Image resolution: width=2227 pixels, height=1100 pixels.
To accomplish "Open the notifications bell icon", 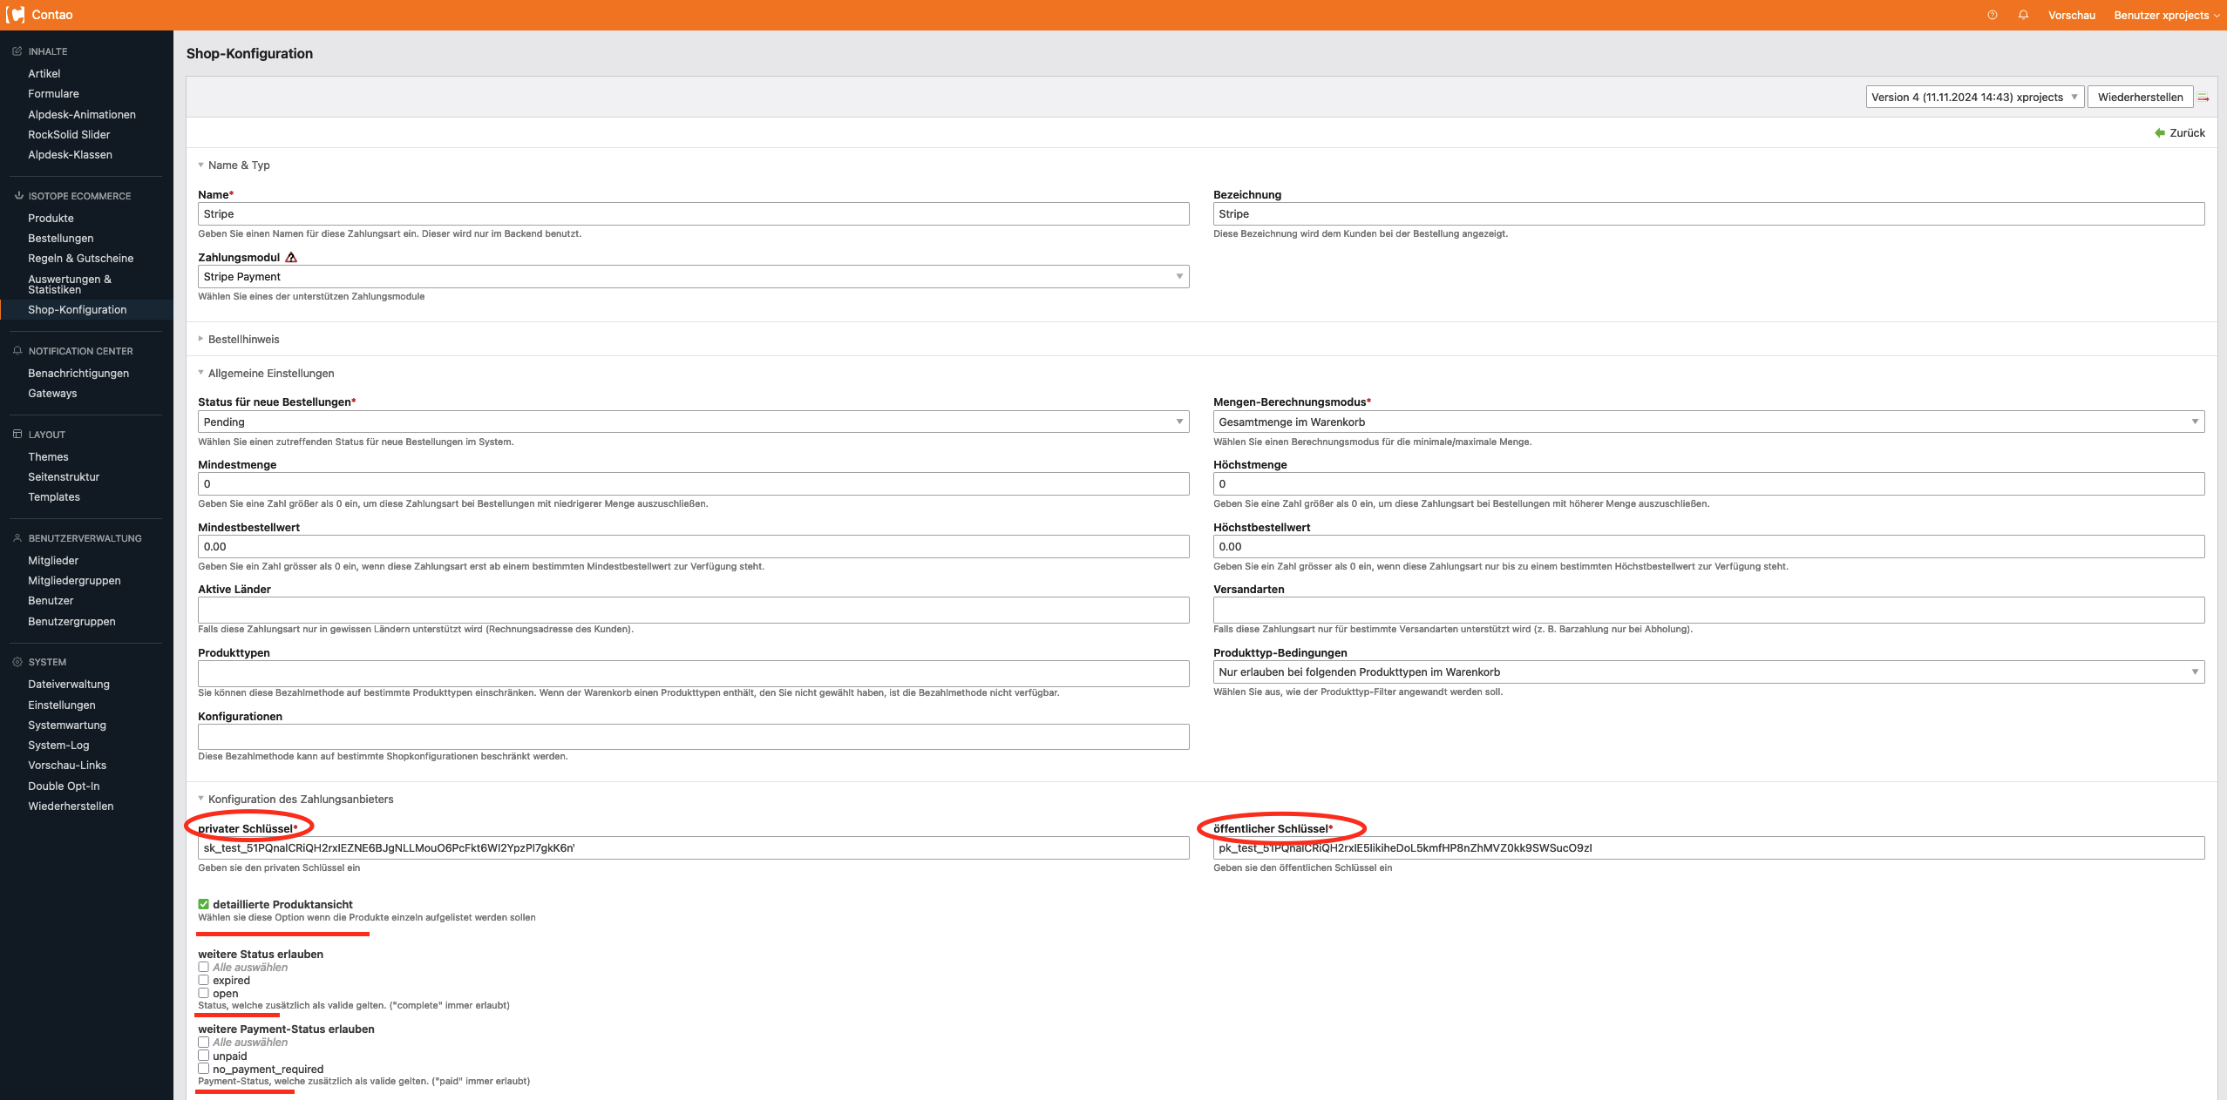I will pyautogui.click(x=2023, y=15).
